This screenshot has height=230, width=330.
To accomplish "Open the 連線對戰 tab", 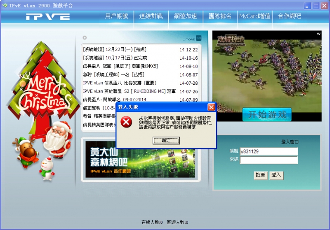I will (151, 16).
